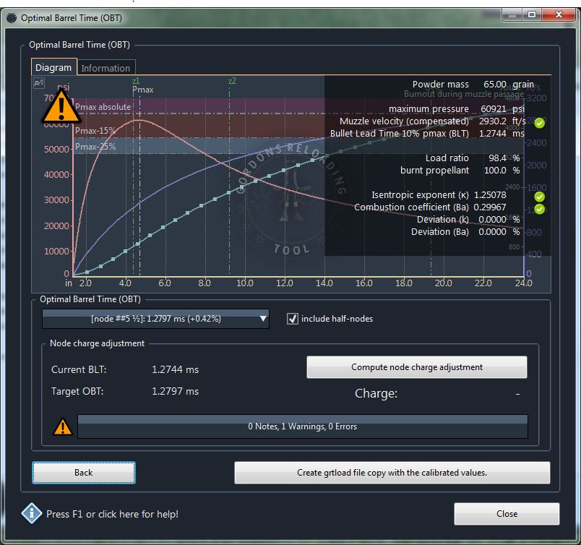This screenshot has height=545, width=581.
Task: Click the Back button
Action: [83, 473]
